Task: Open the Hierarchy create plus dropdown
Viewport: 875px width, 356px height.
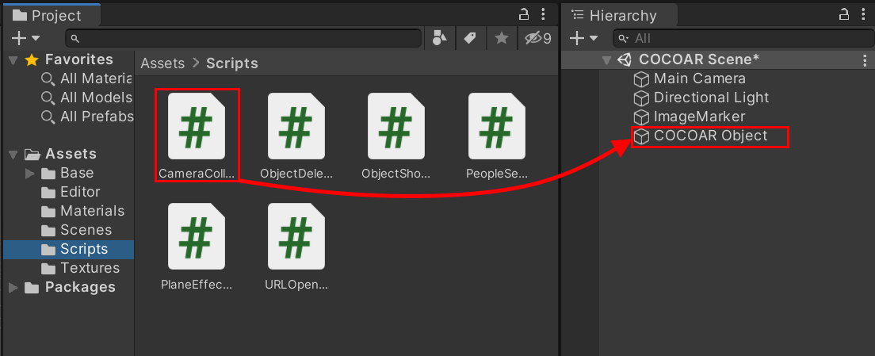Action: coord(583,38)
